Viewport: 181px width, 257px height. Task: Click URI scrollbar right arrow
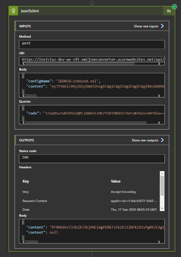[159, 64]
